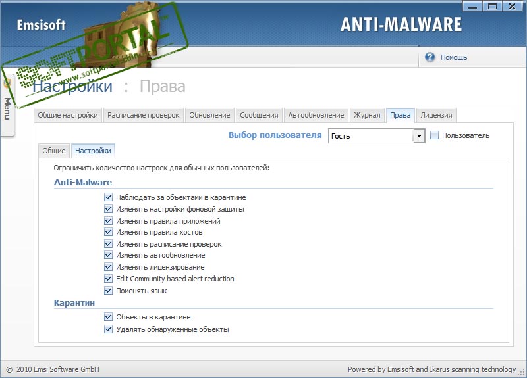The height and width of the screenshot is (378, 527).
Task: Open the Лицензия tab
Action: 436,116
